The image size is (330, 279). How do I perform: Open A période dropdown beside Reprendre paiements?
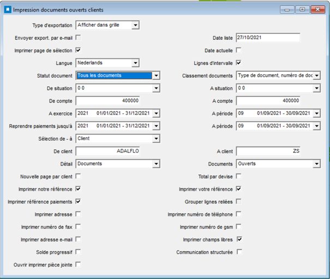click(x=316, y=126)
